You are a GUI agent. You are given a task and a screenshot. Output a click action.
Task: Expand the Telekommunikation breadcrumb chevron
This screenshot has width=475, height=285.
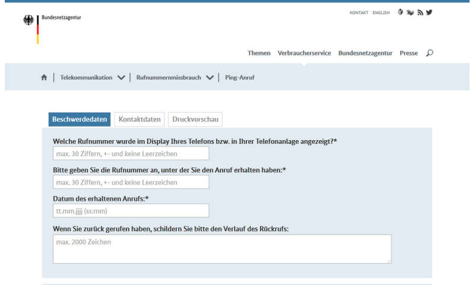coord(121,78)
